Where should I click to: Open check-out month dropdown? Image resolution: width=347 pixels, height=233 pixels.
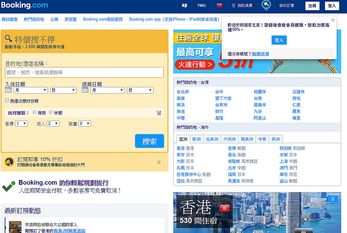point(108,90)
